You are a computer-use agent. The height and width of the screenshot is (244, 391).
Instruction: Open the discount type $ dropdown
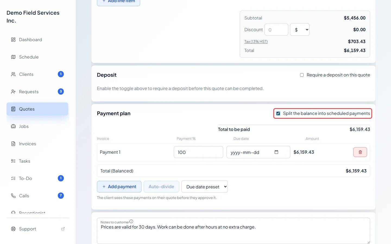pos(300,30)
